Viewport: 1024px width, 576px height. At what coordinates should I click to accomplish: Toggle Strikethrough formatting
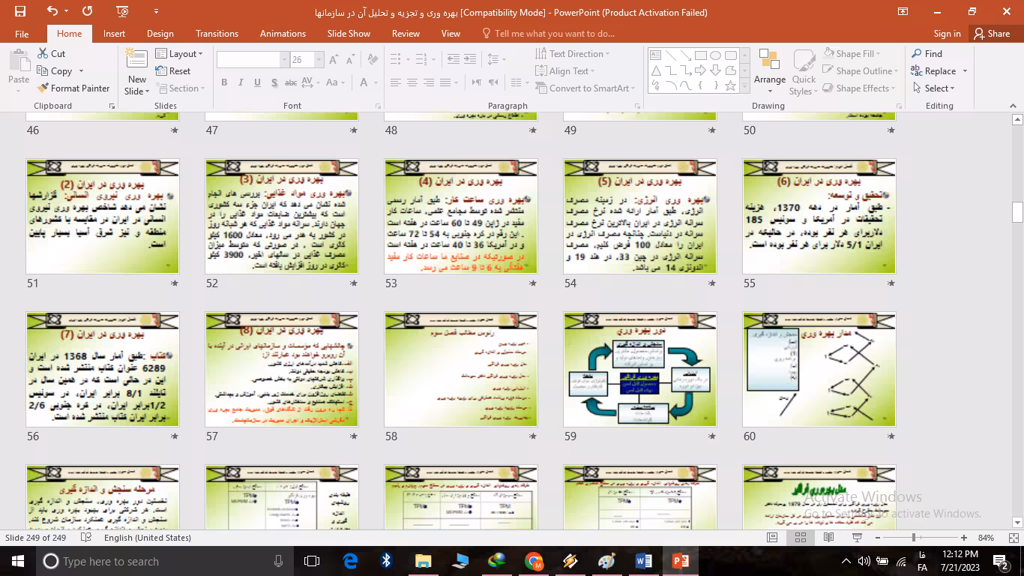pos(292,82)
